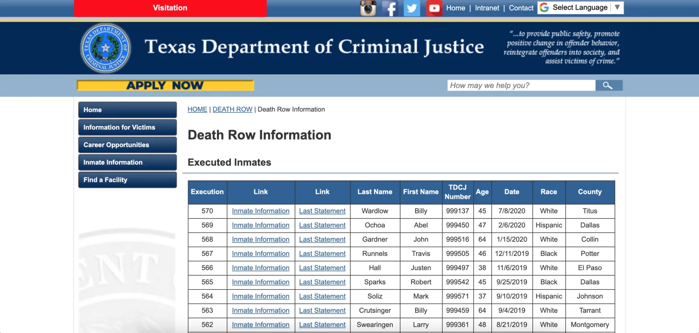This screenshot has height=333, width=699.
Task: Open the Instagram icon link
Action: tap(368, 8)
